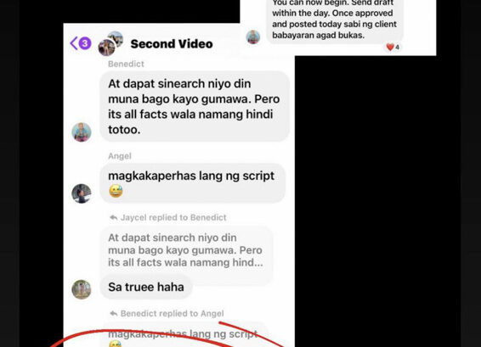This screenshot has height=347, width=481.
Task: Tap the sweat smile emoji in Angel's message
Action: point(116,191)
